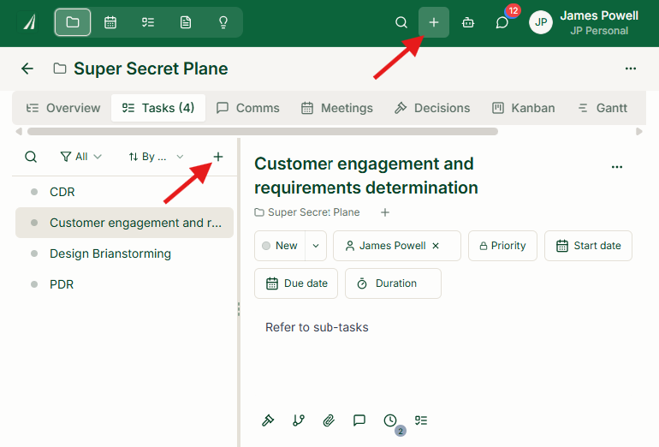Switch to the Comms tab
659x447 pixels.
click(247, 108)
